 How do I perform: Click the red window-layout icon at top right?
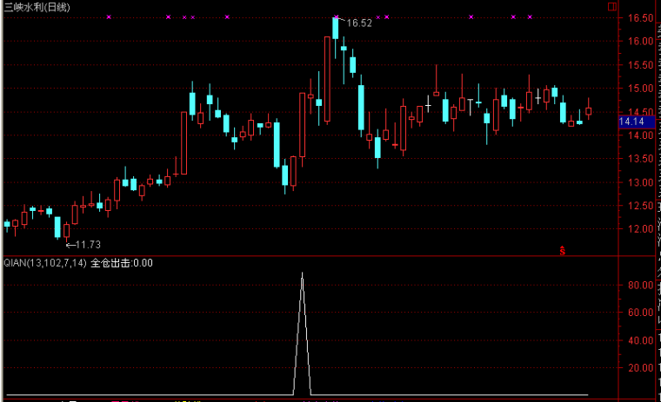612,6
